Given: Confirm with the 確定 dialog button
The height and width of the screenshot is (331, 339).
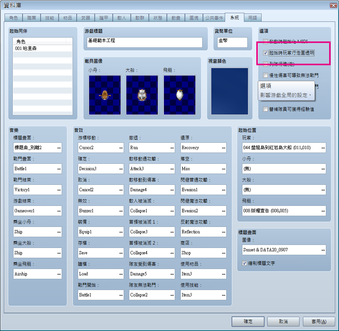Looking at the screenshot, I should (248, 322).
